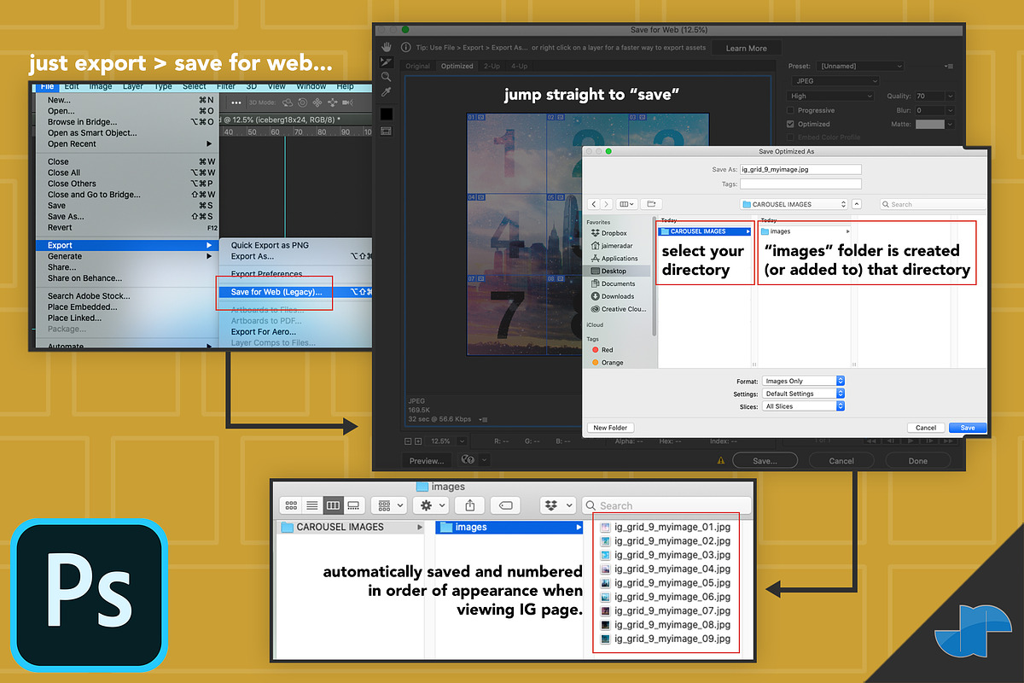This screenshot has height=683, width=1024.
Task: Open CAROUSEL IMAGES location popup in save dialog
Action: [x=794, y=204]
